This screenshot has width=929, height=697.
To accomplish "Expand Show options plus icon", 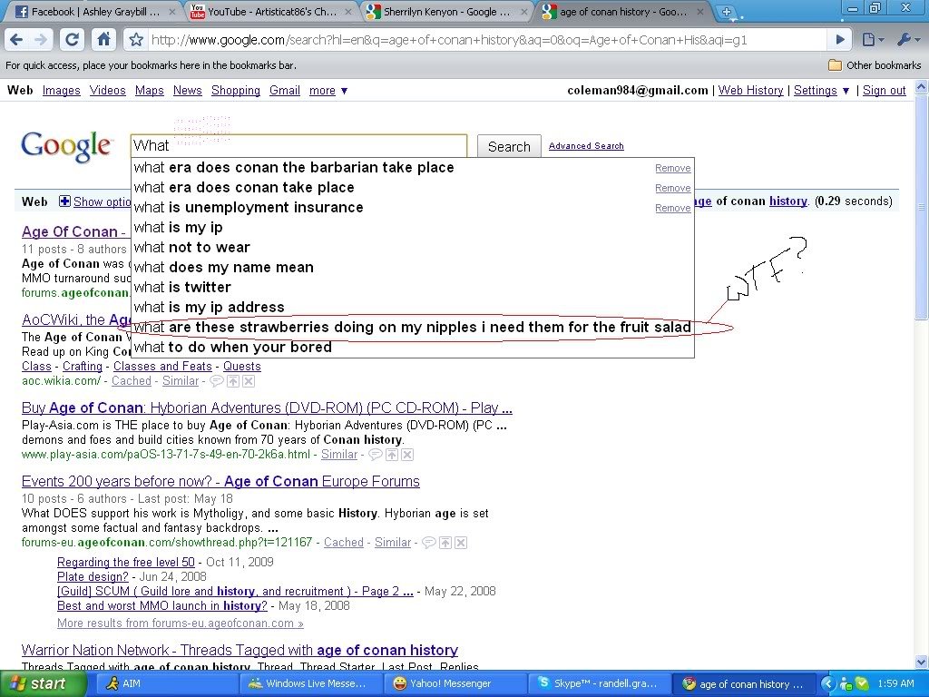I will click(x=64, y=201).
